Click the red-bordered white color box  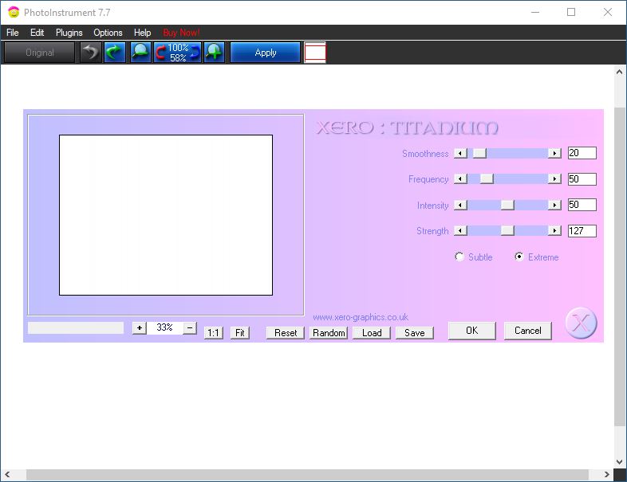click(x=315, y=53)
